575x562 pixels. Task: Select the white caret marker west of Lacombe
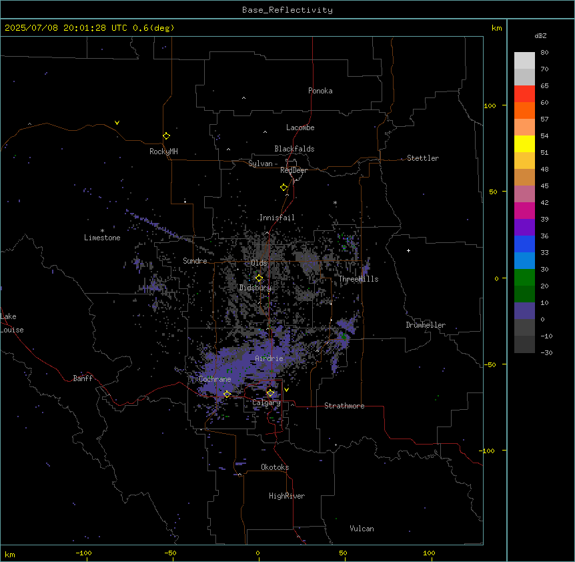click(x=265, y=132)
